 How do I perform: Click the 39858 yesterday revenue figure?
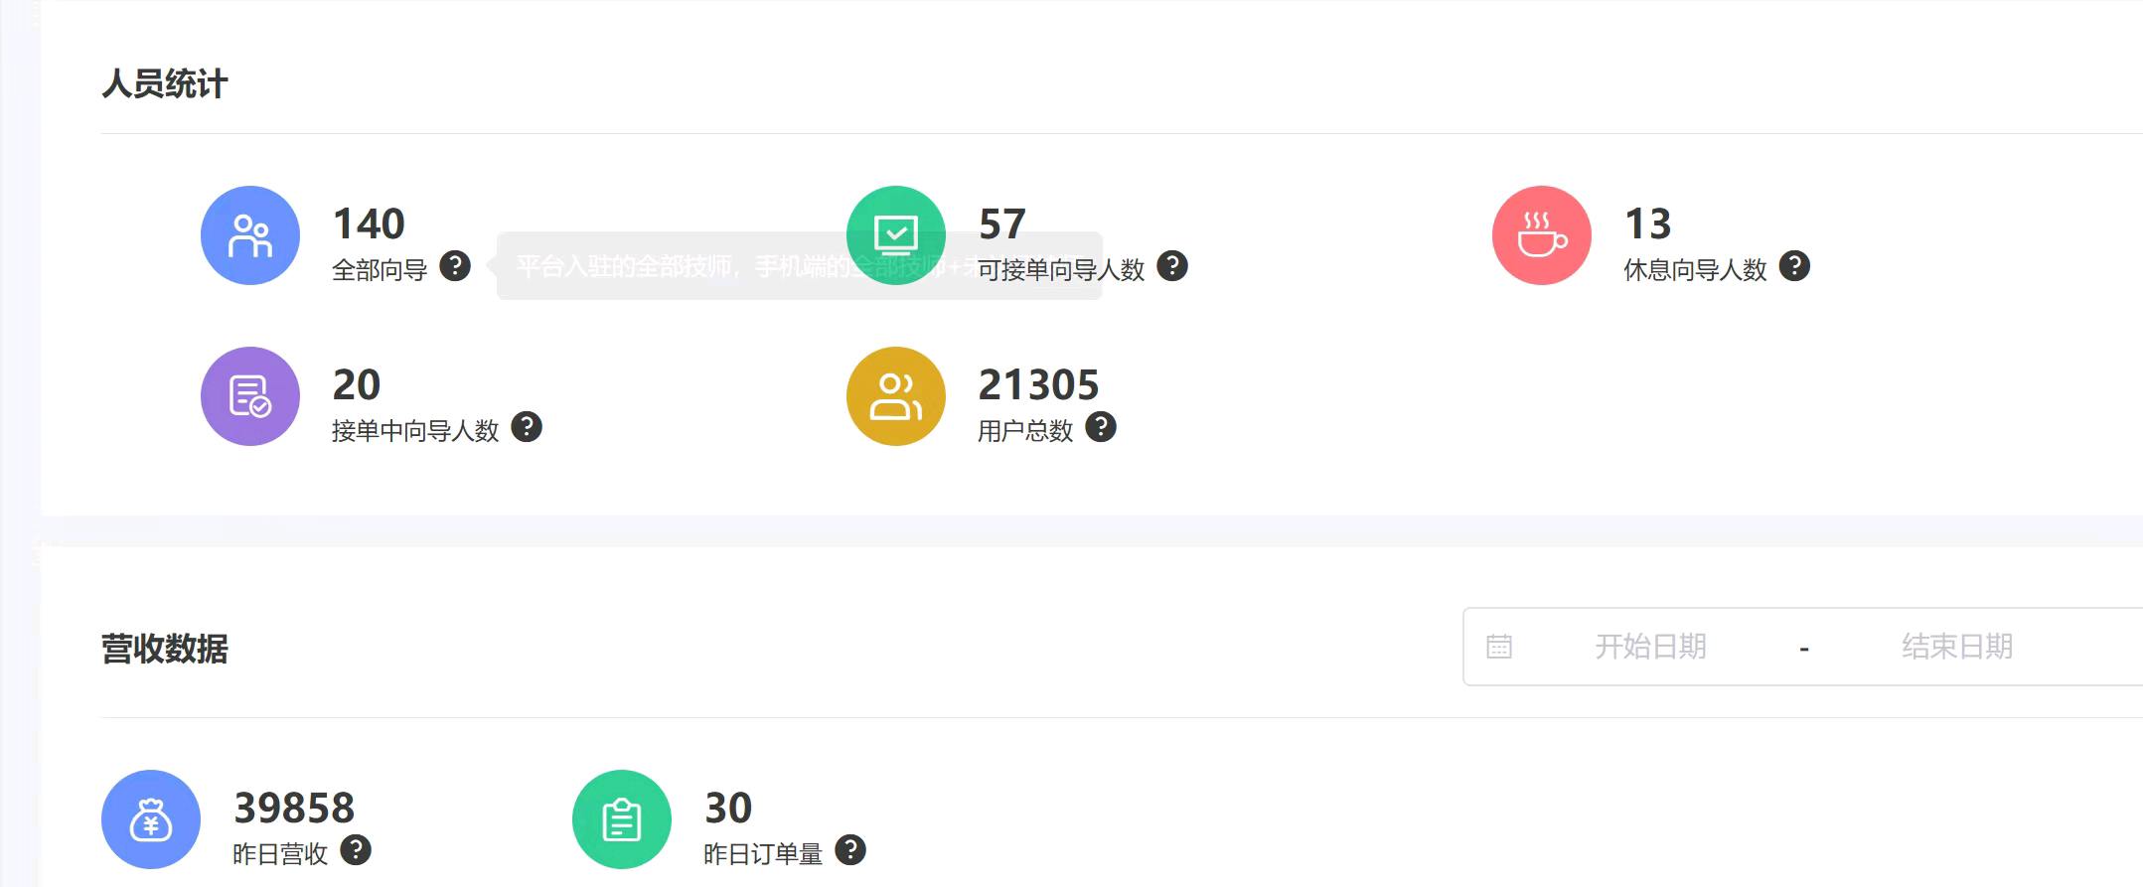[294, 808]
